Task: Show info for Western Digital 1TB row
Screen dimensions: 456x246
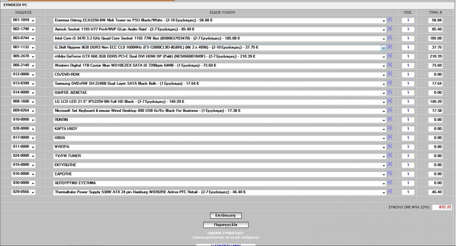Action: [389, 65]
